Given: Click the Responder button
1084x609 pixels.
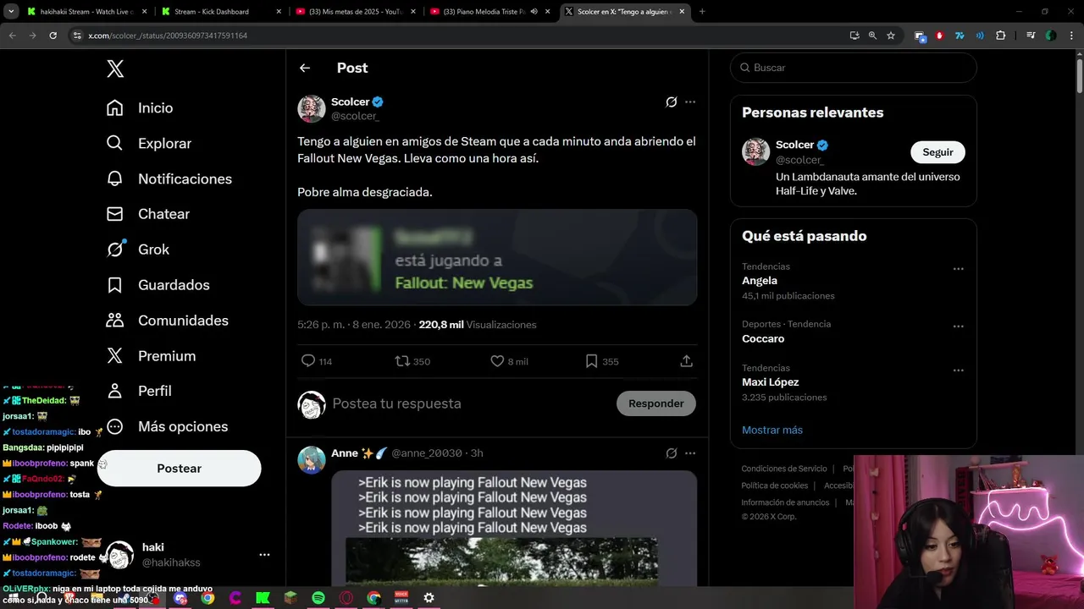Looking at the screenshot, I should pyautogui.click(x=656, y=403).
